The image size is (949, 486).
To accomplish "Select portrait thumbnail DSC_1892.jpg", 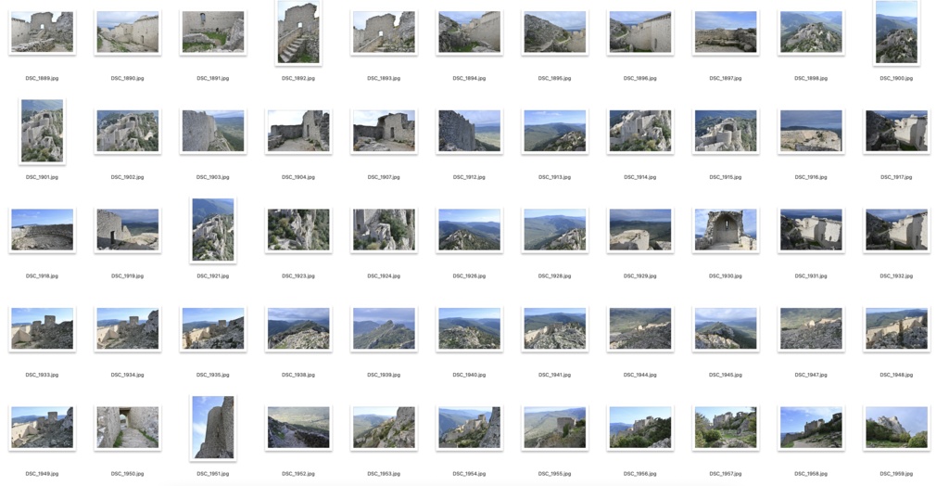I will 298,32.
